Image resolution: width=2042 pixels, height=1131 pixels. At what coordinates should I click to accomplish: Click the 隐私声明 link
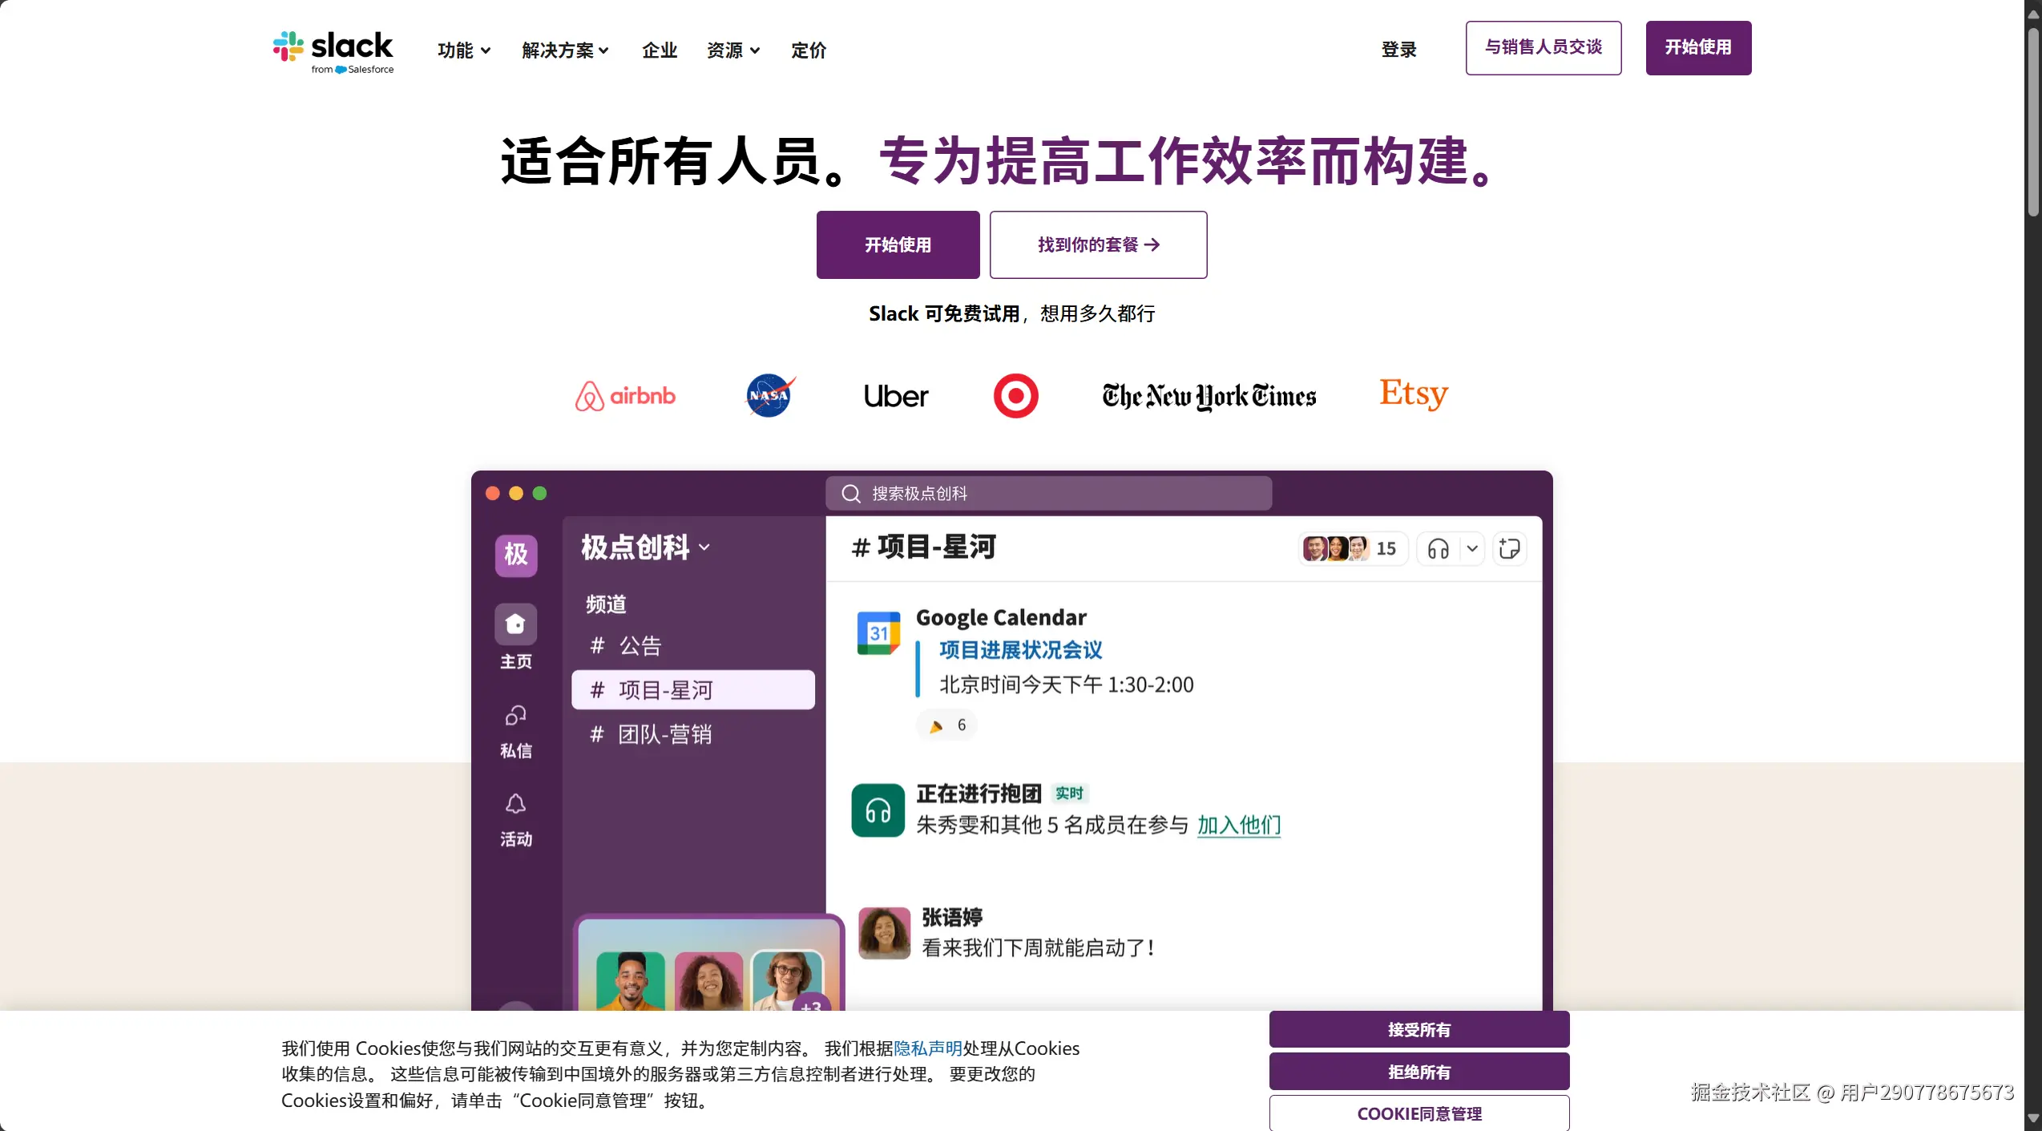[927, 1048]
